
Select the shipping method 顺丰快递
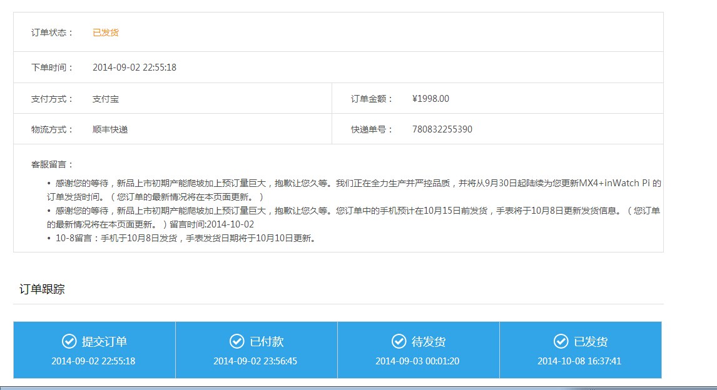pos(110,129)
